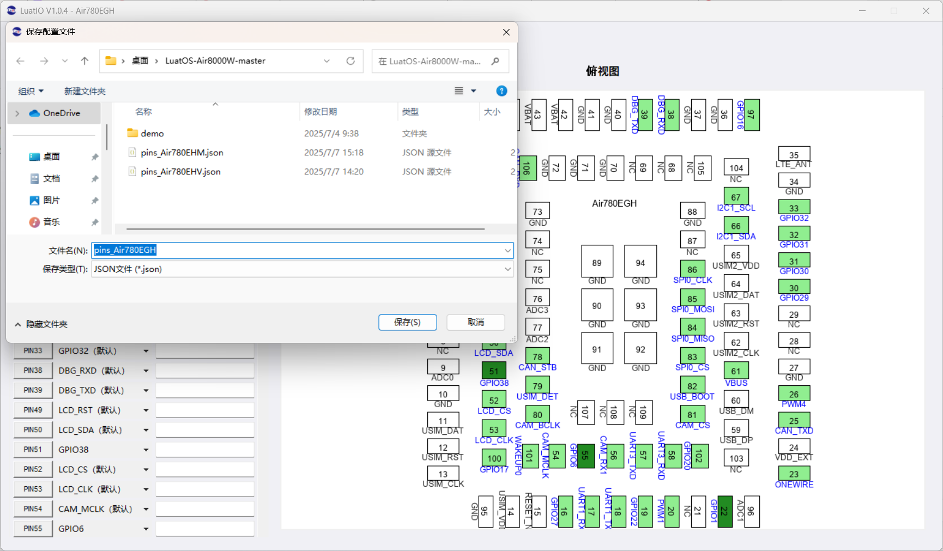Click the Forward arrow in save dialog

pyautogui.click(x=44, y=61)
